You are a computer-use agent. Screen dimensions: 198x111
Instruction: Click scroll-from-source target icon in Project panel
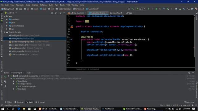(52, 13)
